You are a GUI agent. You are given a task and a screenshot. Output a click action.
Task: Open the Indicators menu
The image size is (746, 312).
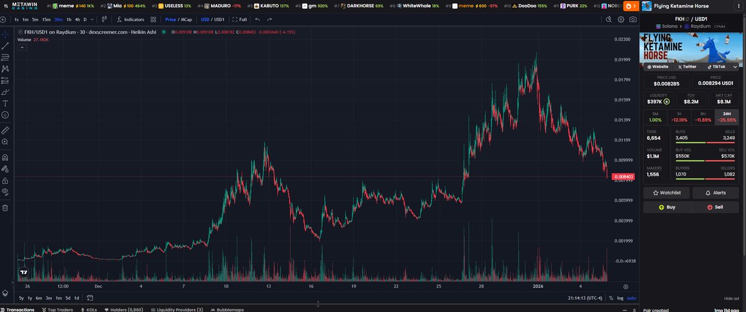[x=131, y=19]
